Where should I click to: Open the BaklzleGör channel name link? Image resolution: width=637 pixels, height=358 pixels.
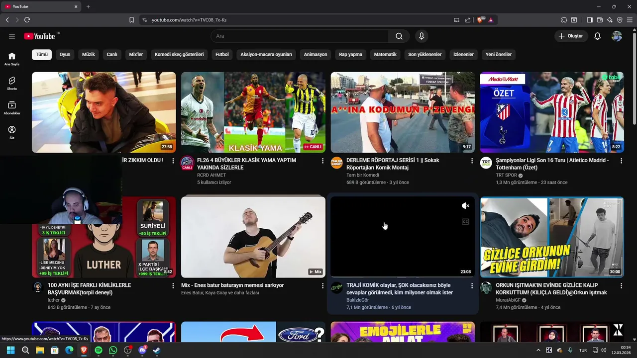[x=358, y=300]
